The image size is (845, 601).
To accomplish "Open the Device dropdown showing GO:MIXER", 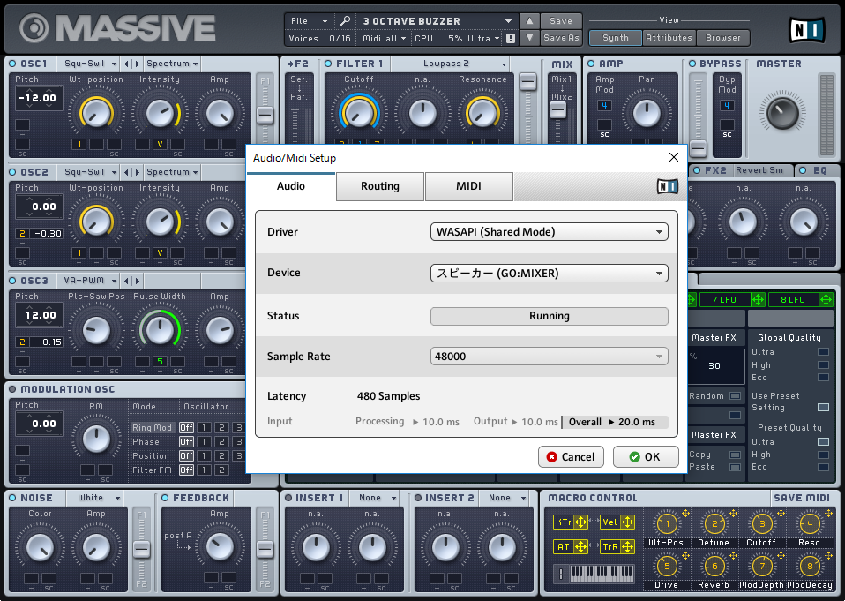I will click(x=550, y=273).
